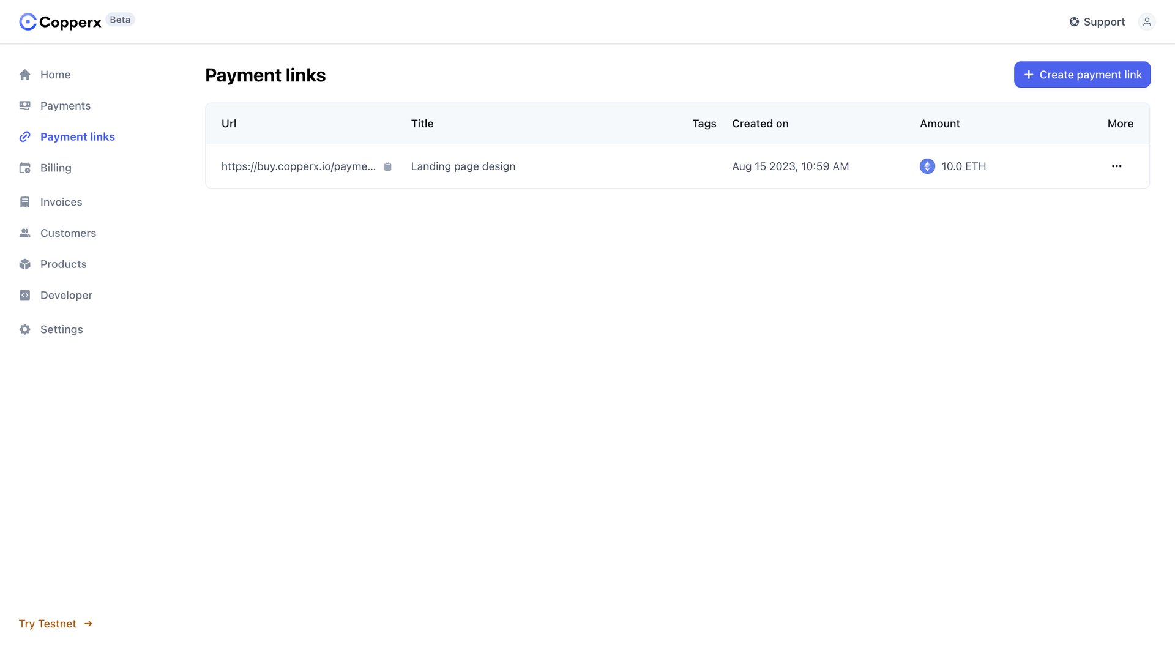1175x650 pixels.
Task: Click the truncated payment link URL text
Action: point(299,166)
